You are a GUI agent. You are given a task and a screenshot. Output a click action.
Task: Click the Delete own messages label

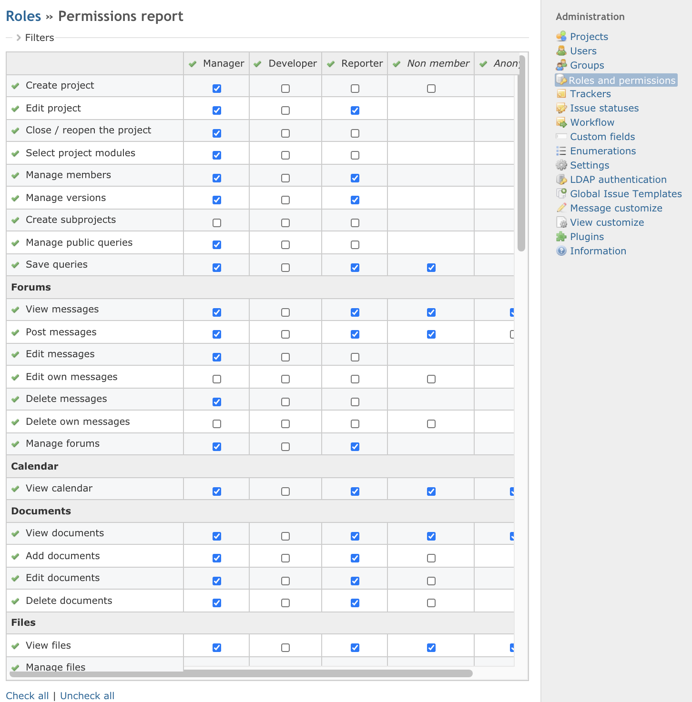[78, 421]
